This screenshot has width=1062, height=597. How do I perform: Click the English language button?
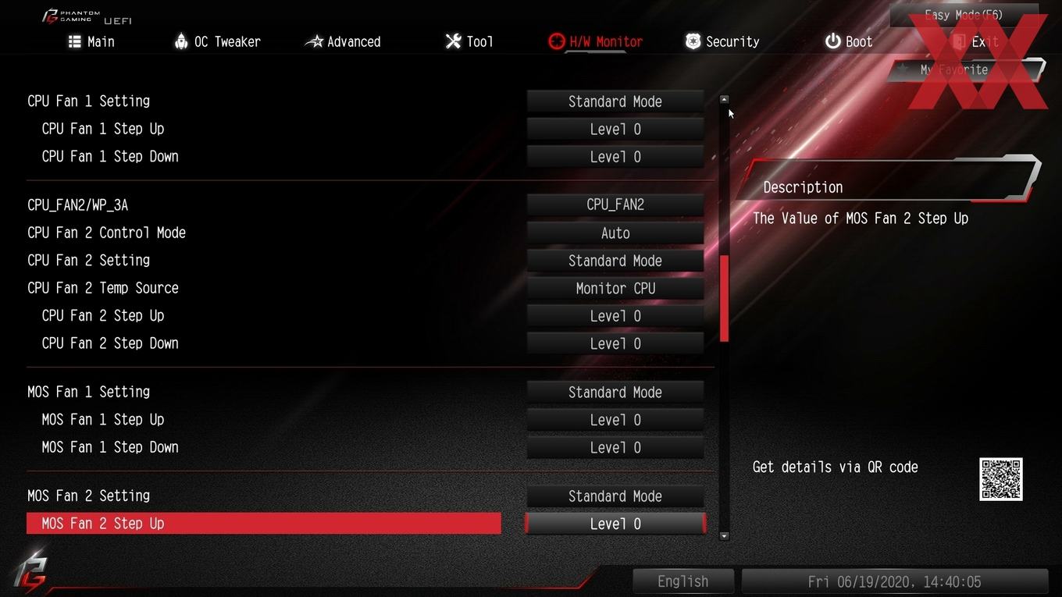(683, 581)
